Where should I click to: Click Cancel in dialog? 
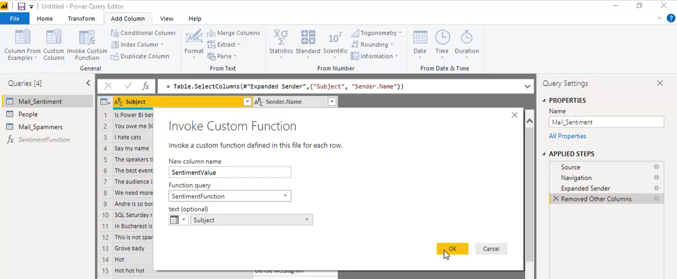pos(491,249)
